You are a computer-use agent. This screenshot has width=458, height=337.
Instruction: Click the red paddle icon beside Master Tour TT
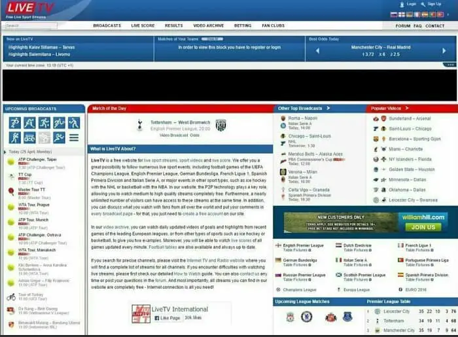[11, 192]
